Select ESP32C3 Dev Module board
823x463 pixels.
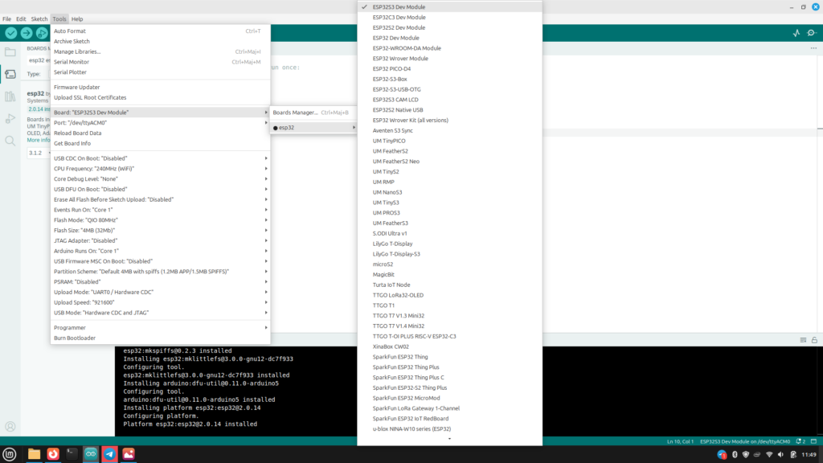tap(450, 18)
